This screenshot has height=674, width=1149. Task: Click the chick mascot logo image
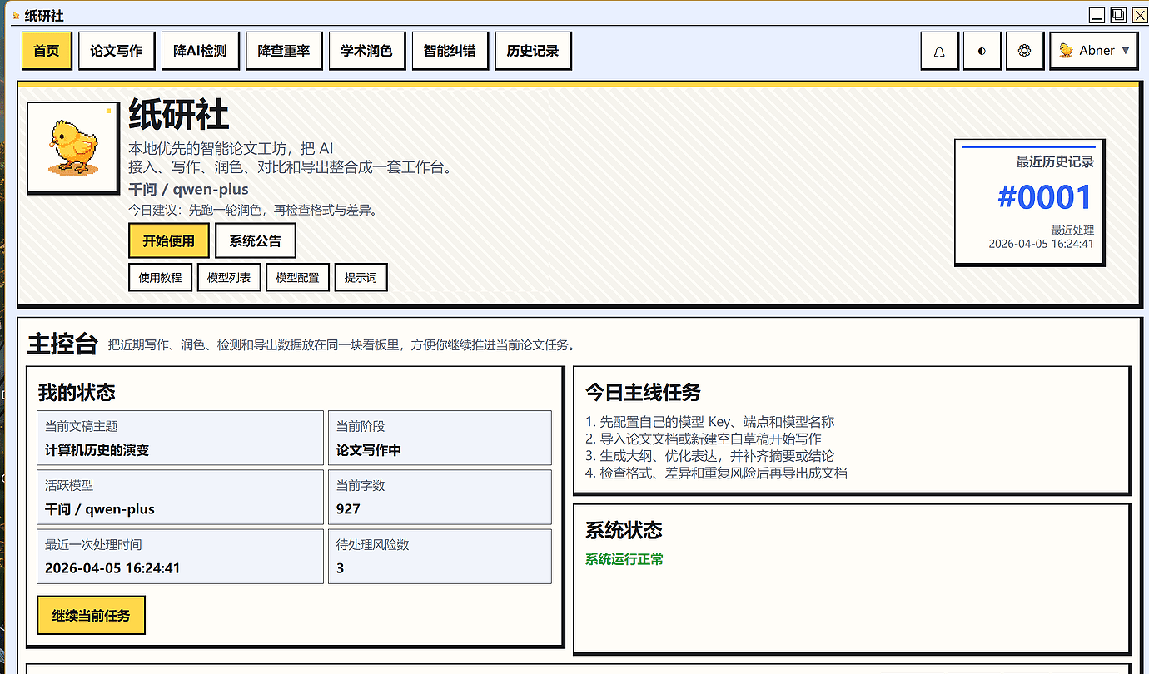tap(72, 147)
